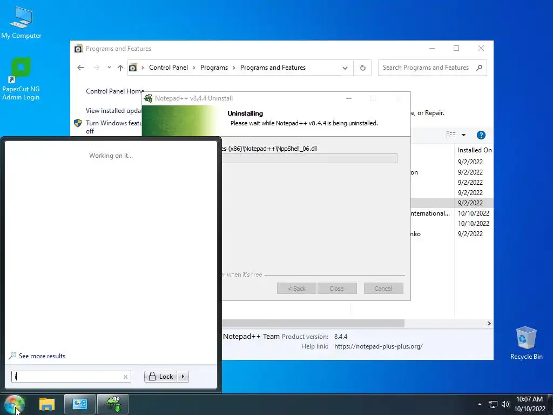Click Close button in Notepad++ uninstaller
553x415 pixels.
click(336, 289)
